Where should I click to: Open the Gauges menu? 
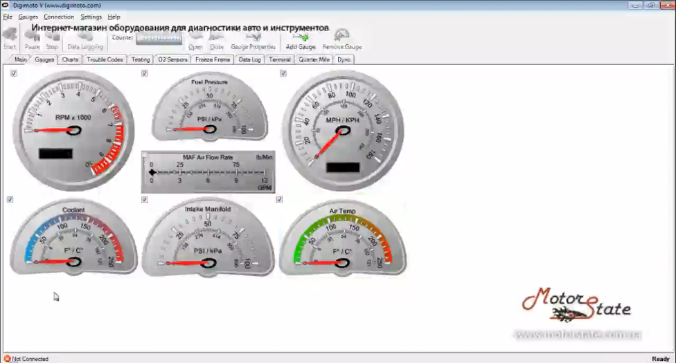pos(28,17)
